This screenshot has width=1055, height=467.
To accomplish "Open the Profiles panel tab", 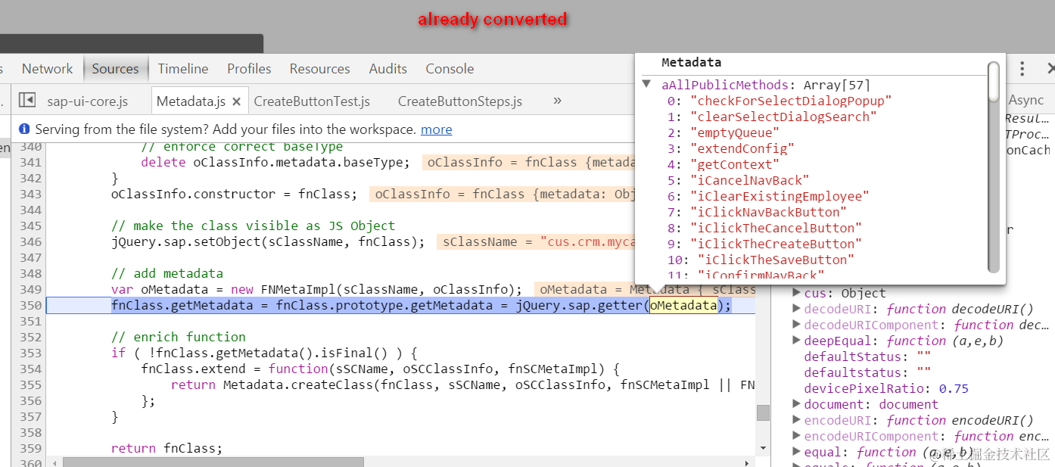I will tap(249, 69).
